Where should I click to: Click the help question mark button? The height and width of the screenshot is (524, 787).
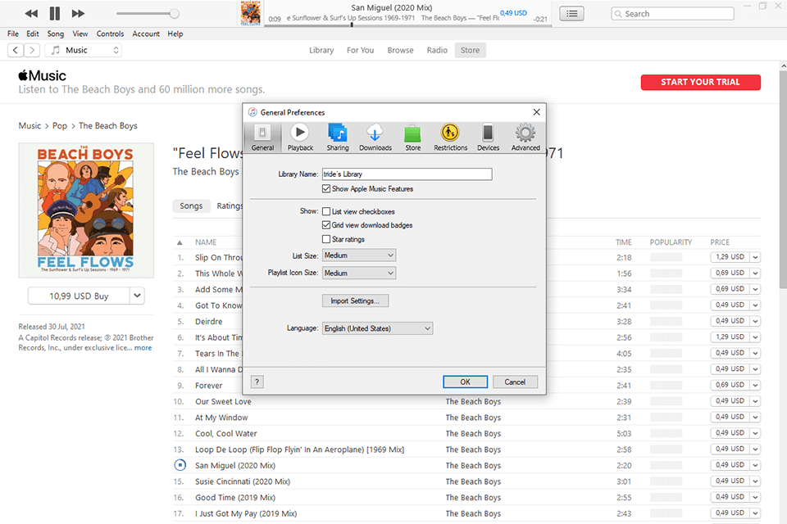(x=257, y=382)
